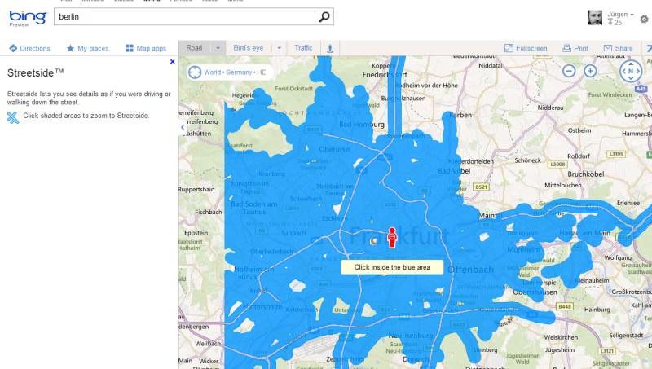Expand the Bird's eye dropdown arrow
Screen dimensions: 652x369
[279, 48]
